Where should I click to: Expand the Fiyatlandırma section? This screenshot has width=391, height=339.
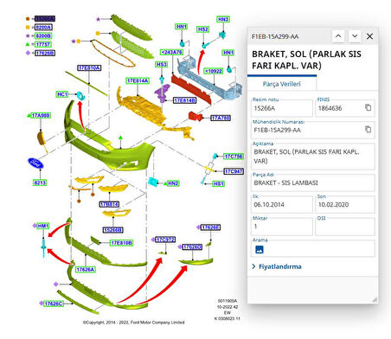[x=277, y=266]
